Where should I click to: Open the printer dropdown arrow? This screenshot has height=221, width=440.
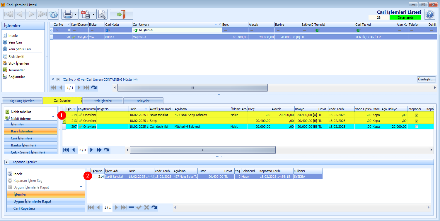pos(76,14)
